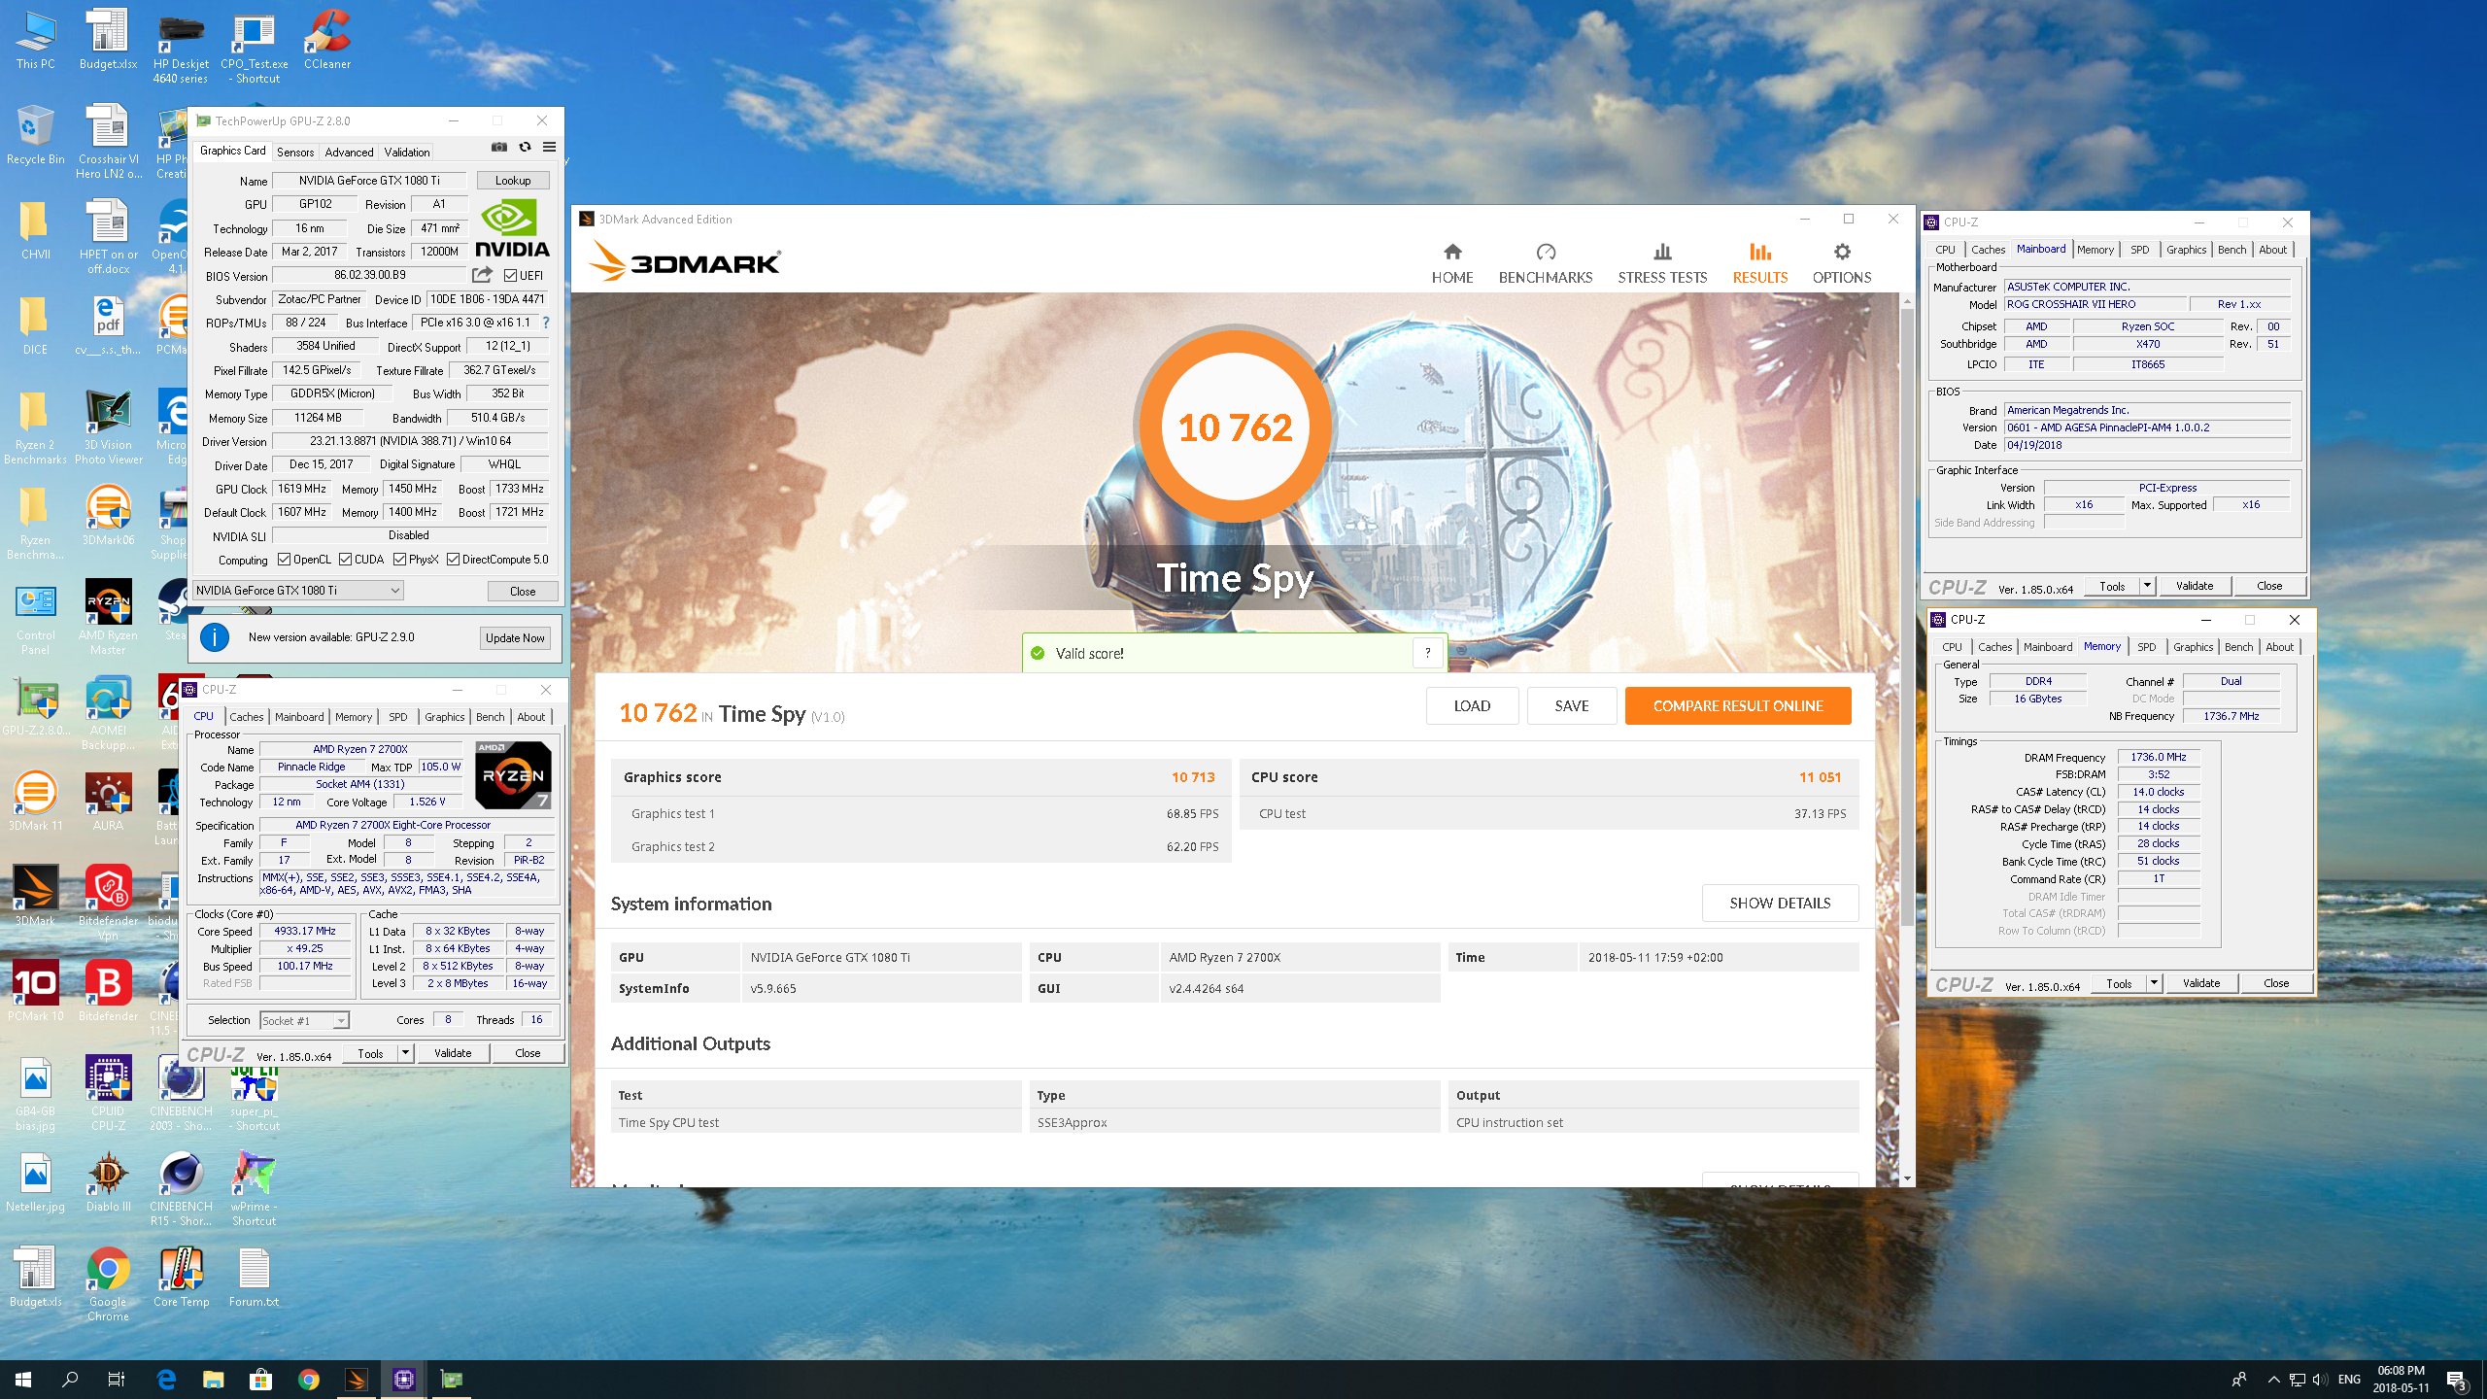2487x1400 pixels.
Task: Click the ENG language indicator in tray
Action: point(2348,1380)
